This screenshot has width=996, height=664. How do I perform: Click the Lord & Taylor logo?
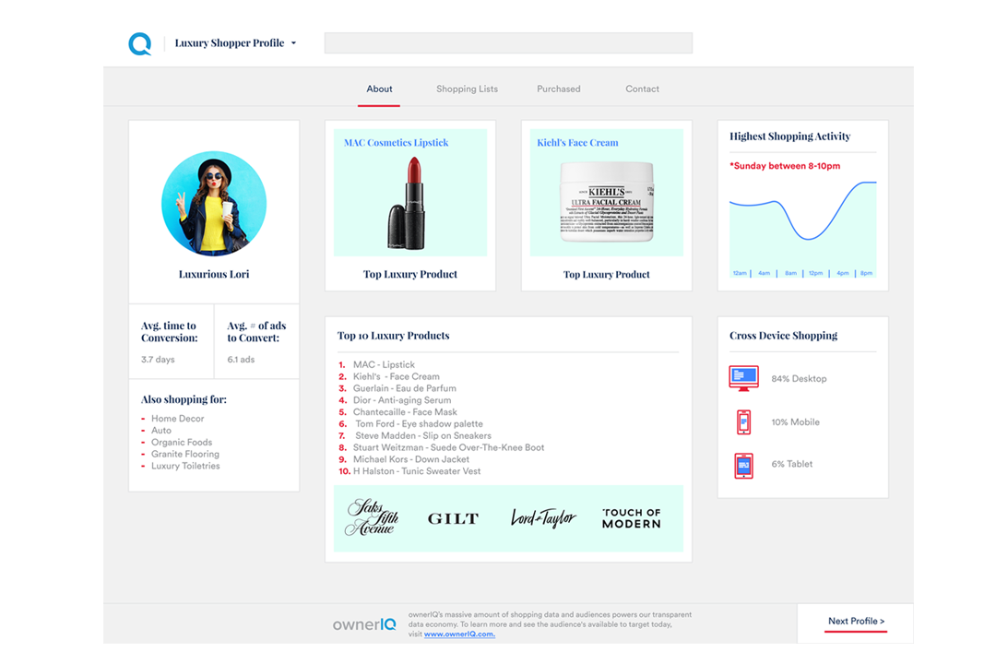543,518
